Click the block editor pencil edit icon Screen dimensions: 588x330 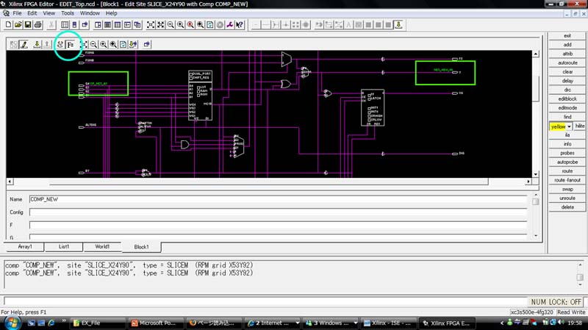click(24, 45)
